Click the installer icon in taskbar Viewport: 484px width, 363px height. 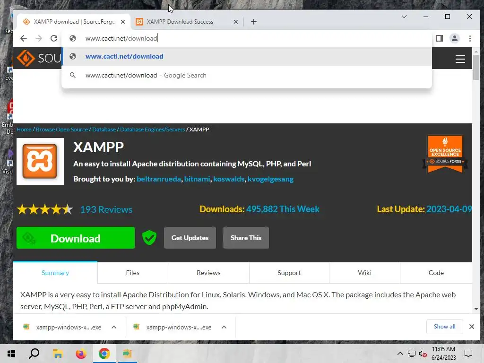[x=127, y=354]
